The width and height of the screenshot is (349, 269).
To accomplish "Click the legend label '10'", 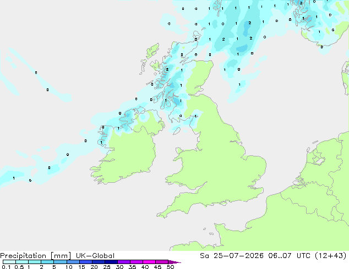I will point(69,267).
